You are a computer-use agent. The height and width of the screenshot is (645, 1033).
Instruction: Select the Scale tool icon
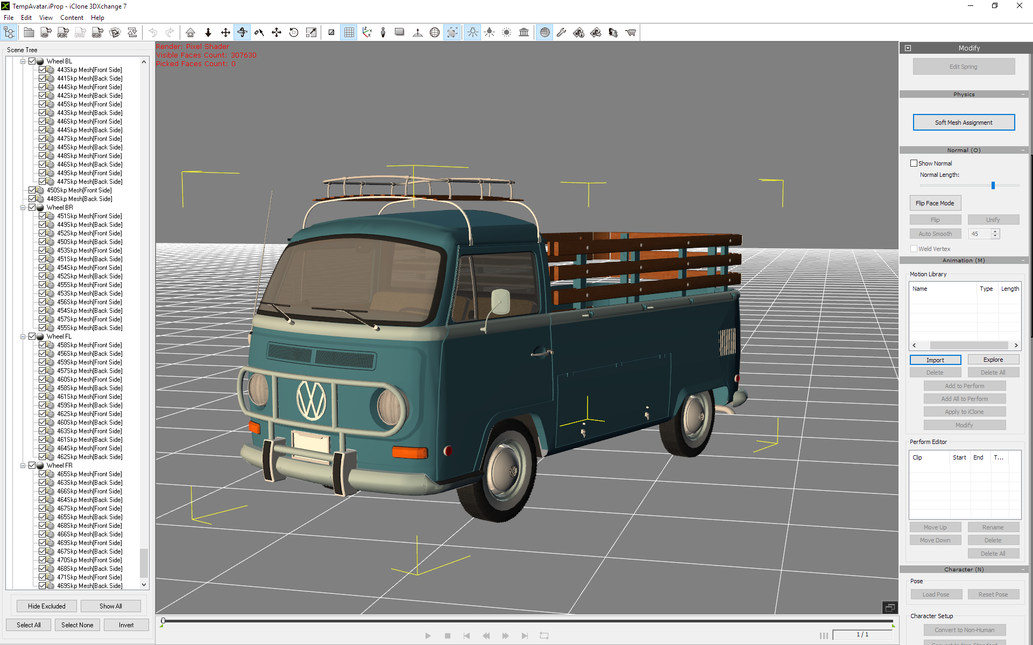point(311,33)
